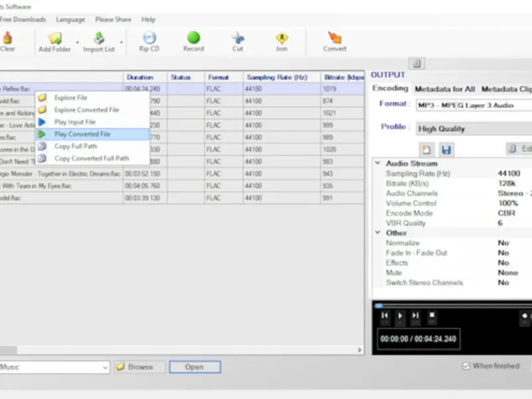Viewport: 532px width, 399px height.
Task: Click the playback seek slider handle
Action: click(x=379, y=306)
